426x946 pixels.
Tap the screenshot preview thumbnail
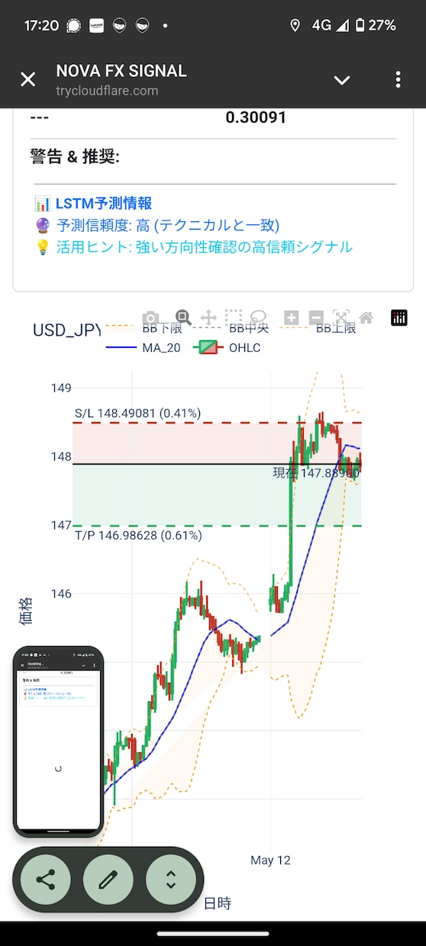pyautogui.click(x=59, y=742)
